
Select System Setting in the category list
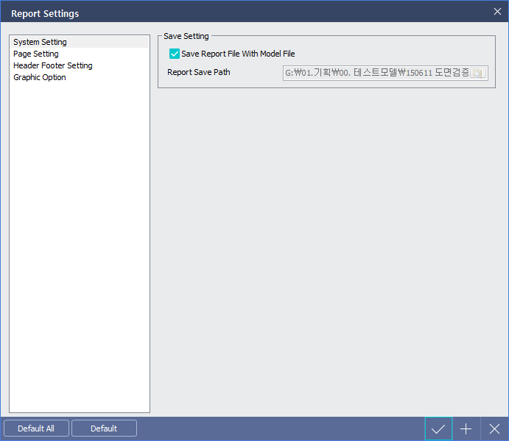pos(40,42)
